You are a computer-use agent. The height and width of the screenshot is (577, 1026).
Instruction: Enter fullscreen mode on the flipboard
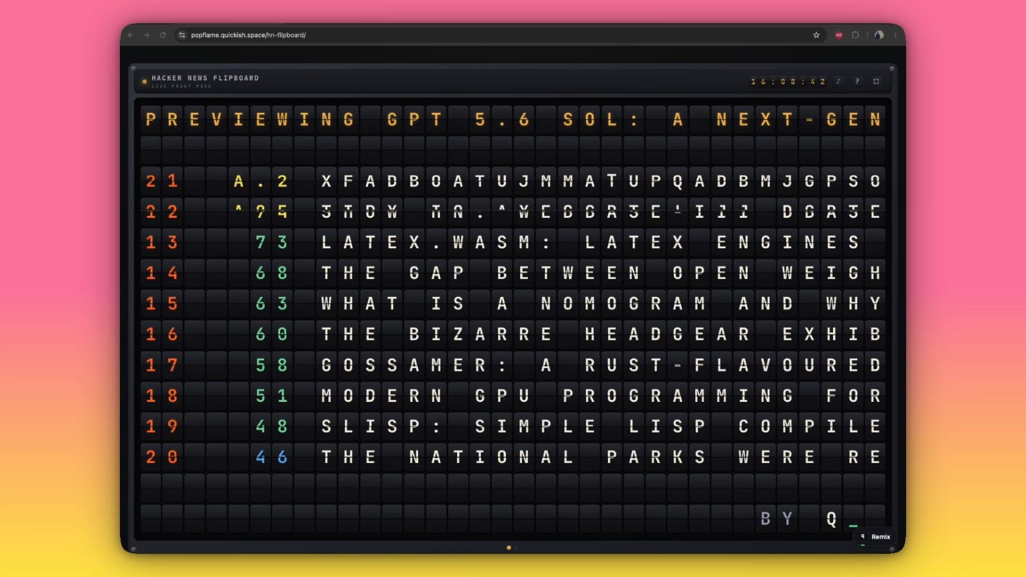[x=877, y=81]
